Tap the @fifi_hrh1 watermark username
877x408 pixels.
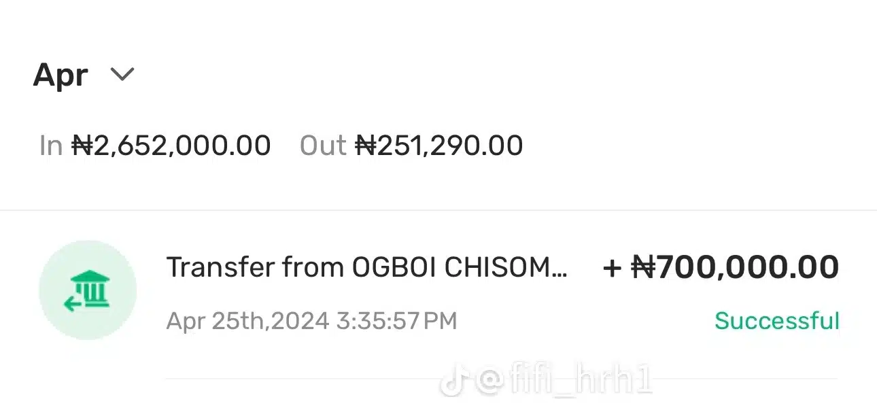[564, 382]
